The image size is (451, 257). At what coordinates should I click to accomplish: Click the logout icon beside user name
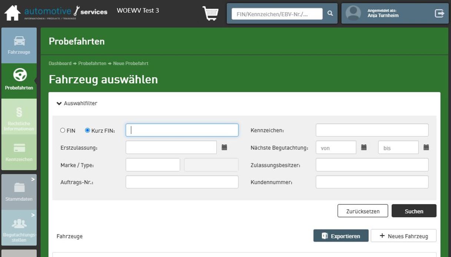[439, 13]
